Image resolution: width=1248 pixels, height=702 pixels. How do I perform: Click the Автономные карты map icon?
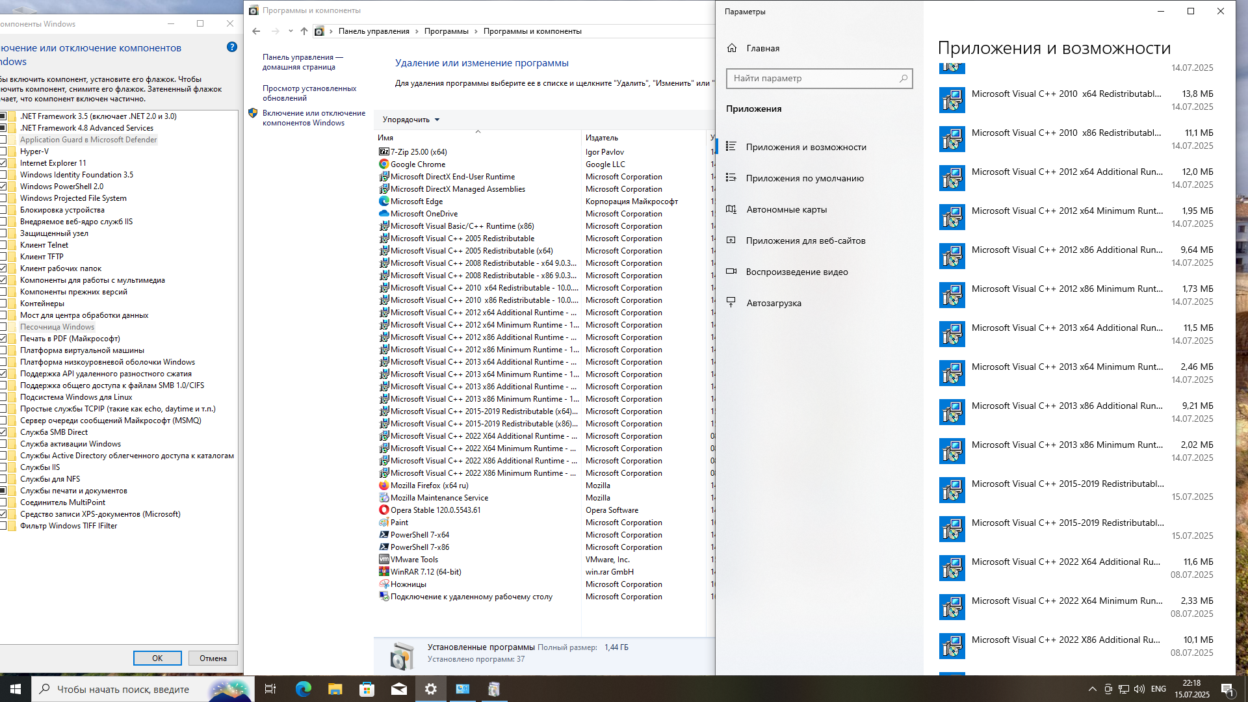click(731, 209)
